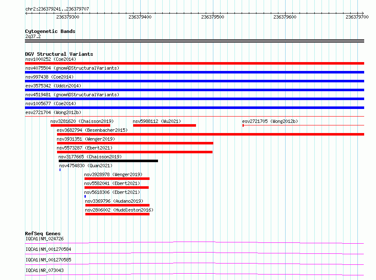This screenshot has height=280, width=376.
Task: Click the red nsv3369796 variant bar
Action: [x=117, y=205]
